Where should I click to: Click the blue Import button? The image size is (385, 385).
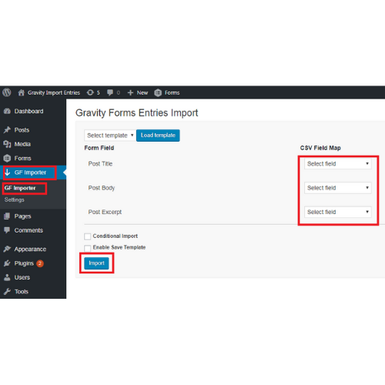click(x=96, y=263)
